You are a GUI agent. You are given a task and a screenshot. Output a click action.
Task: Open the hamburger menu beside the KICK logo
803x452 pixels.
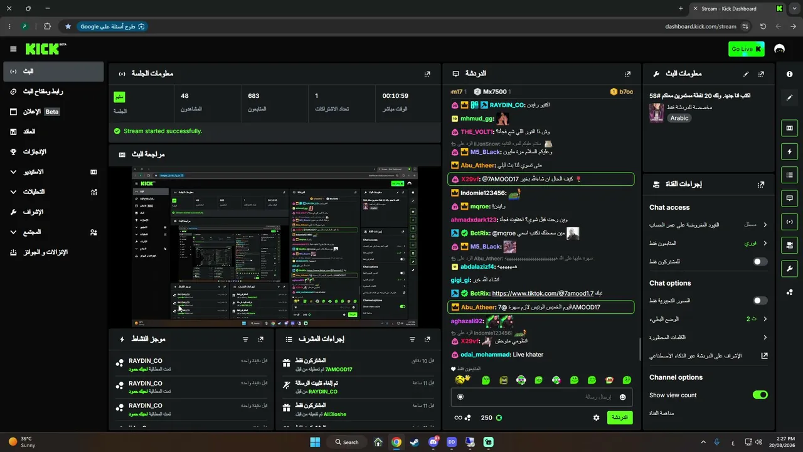[13, 49]
